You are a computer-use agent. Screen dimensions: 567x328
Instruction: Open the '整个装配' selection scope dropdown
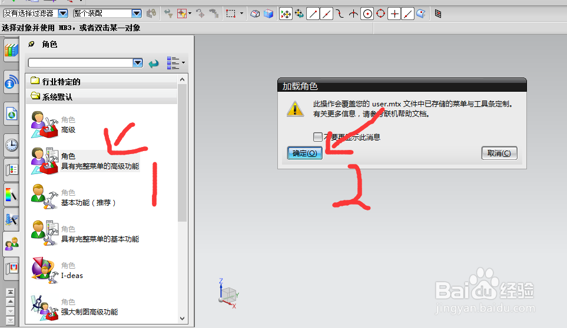(107, 14)
